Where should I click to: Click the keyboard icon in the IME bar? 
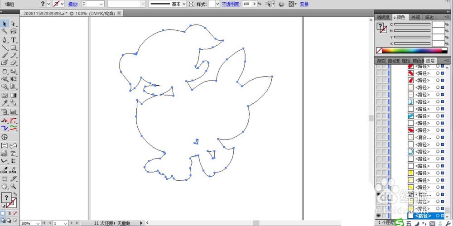pyautogui.click(x=433, y=223)
